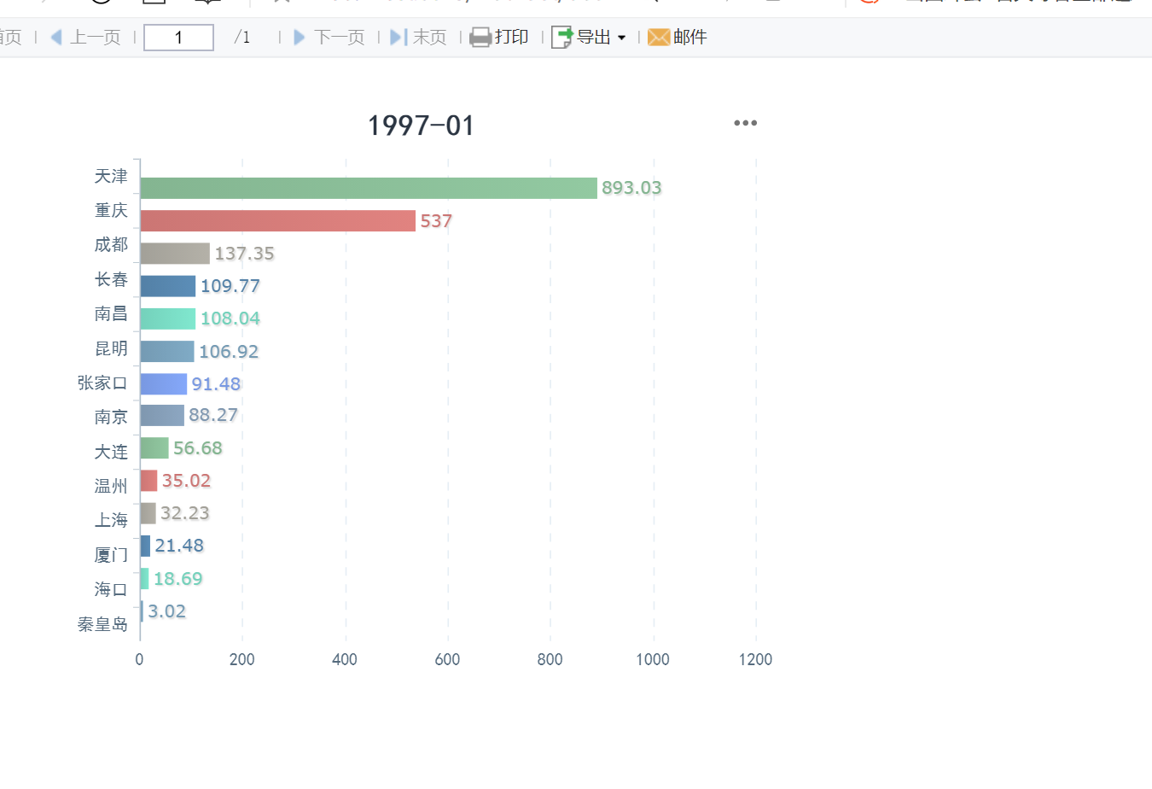The height and width of the screenshot is (789, 1152).
Task: Select the gray 成都 bar
Action: 175,253
